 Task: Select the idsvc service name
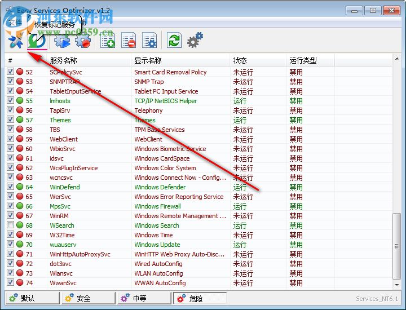pos(56,158)
